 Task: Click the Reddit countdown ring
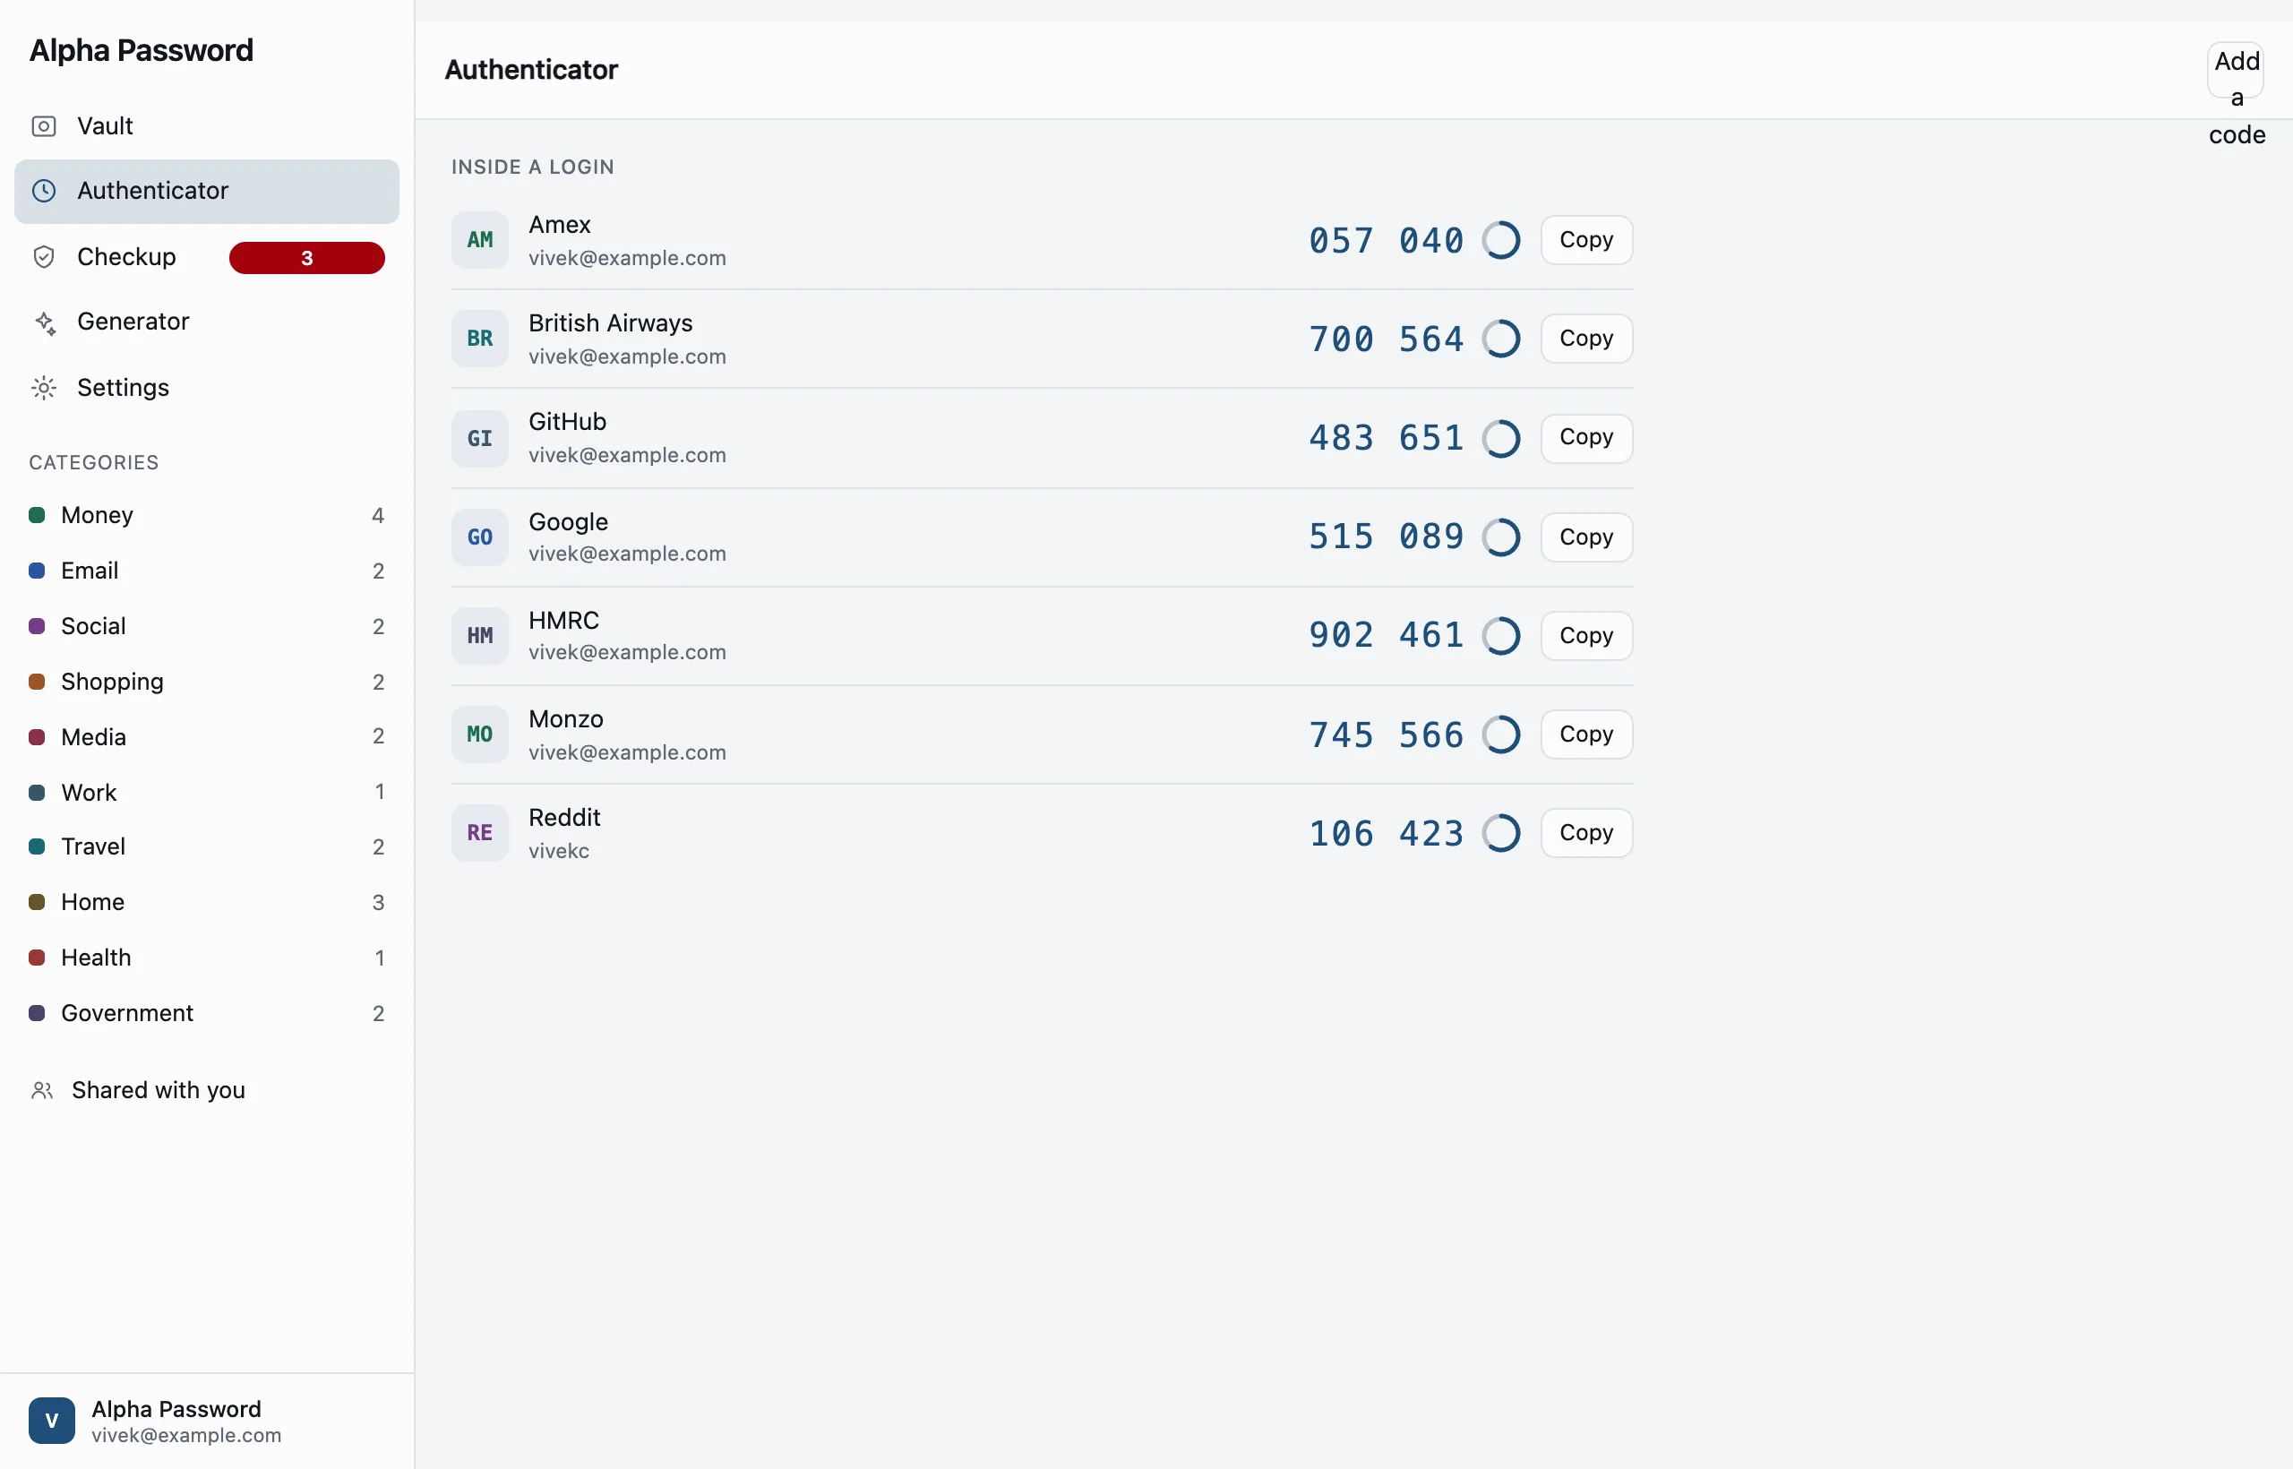tap(1501, 833)
